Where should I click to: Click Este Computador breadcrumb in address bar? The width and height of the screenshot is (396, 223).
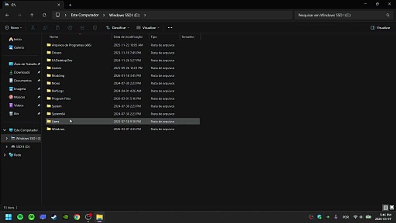[x=85, y=15]
